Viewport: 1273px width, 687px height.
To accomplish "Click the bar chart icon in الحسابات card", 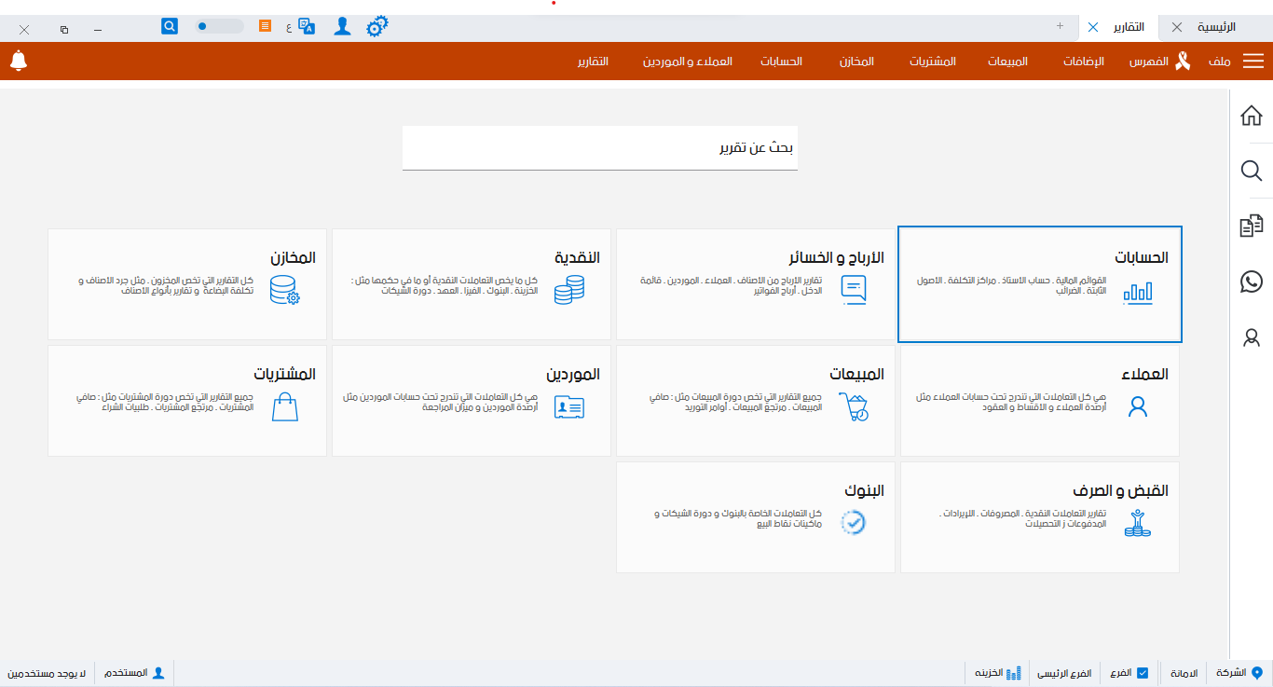I will click(1138, 292).
